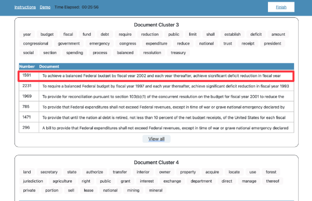The width and height of the screenshot is (312, 201).
Task: Click the 'jurisdiction' keyword chip
Action: click(33, 181)
